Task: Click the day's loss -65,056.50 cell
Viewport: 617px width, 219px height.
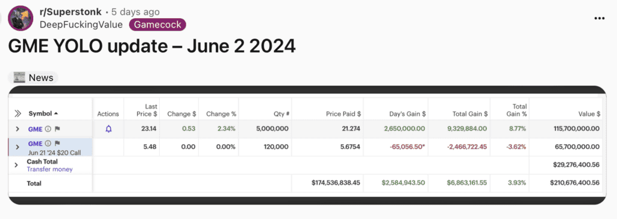Action: pos(408,147)
